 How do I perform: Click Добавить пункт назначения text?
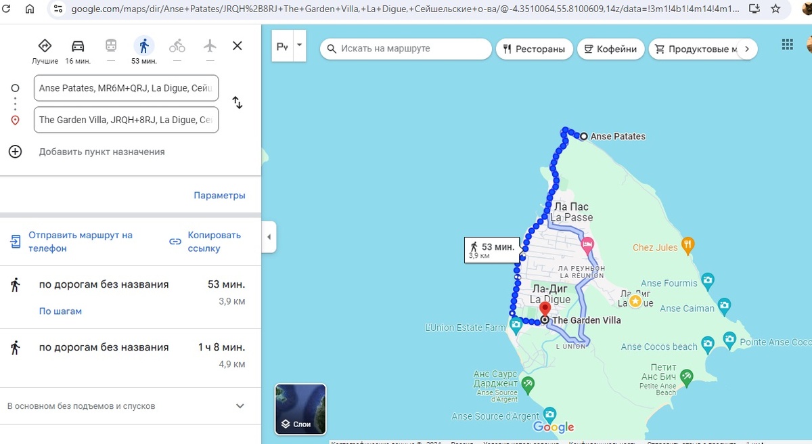tap(101, 152)
